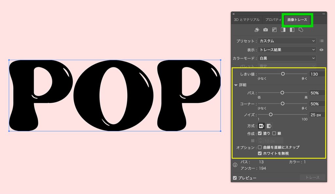
Task: Select the Outline trace preset icon
Action: (301, 30)
